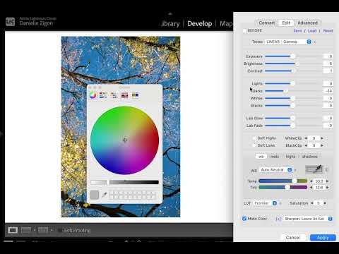Decrease BlackClip with the left arrow
The height and width of the screenshot is (254, 339).
click(306, 145)
